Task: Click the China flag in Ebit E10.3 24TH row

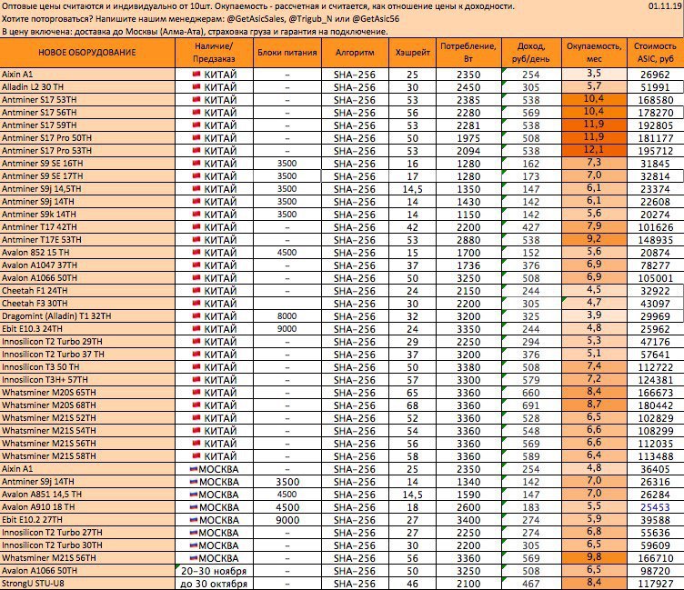Action: coord(196,328)
